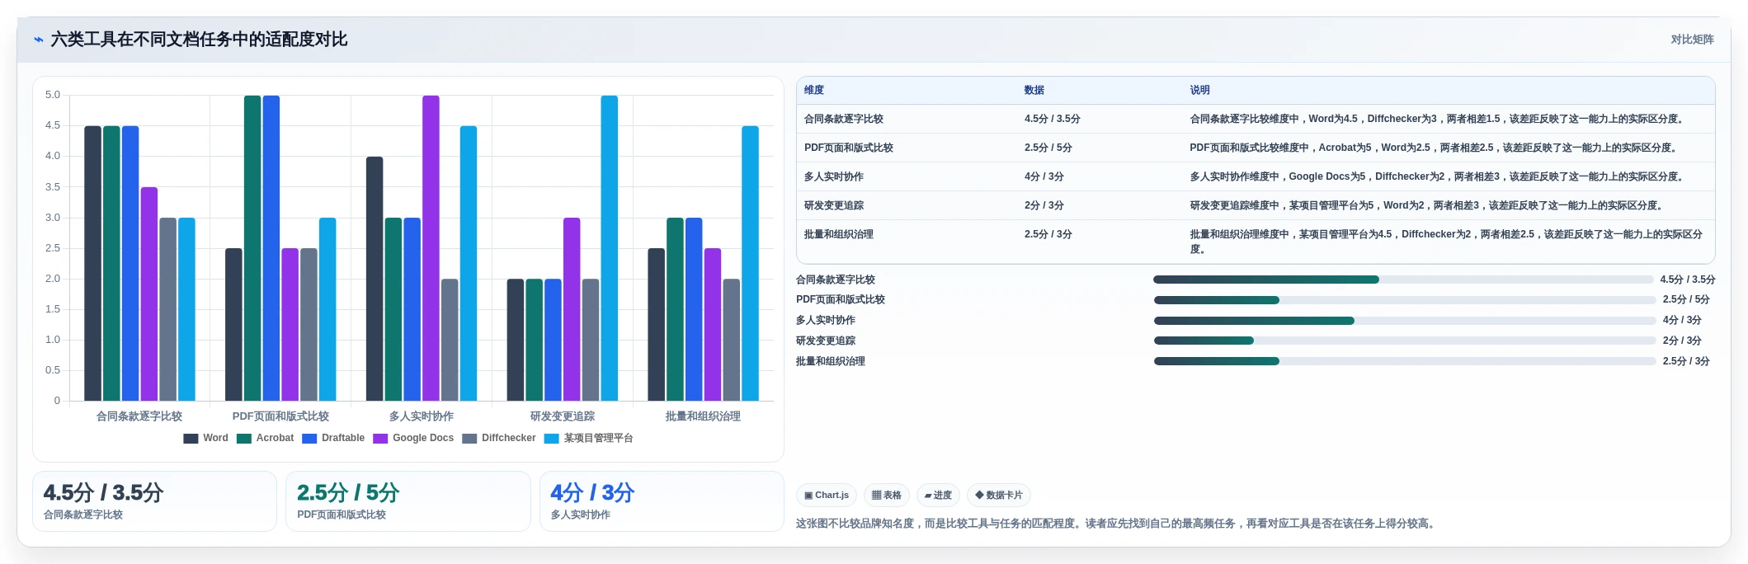This screenshot has width=1748, height=564.
Task: Click the 合同条款逐字比较 progress bar
Action: click(1403, 280)
